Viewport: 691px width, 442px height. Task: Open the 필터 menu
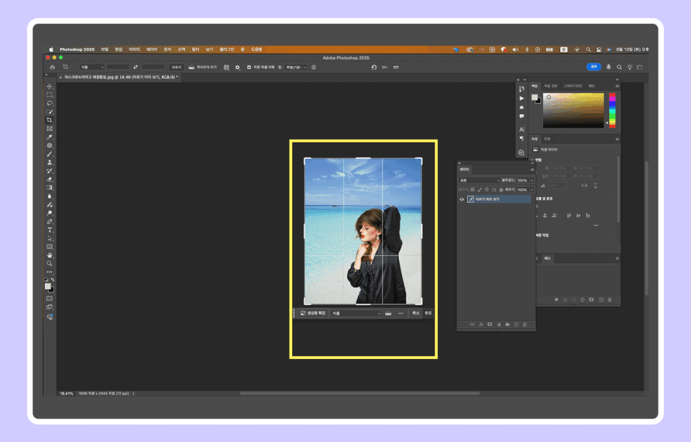(x=195, y=49)
